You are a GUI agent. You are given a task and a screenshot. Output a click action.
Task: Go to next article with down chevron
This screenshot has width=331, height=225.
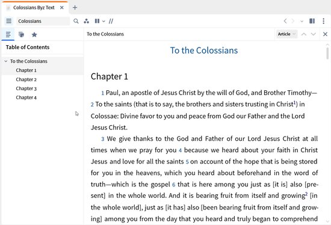[314, 34]
